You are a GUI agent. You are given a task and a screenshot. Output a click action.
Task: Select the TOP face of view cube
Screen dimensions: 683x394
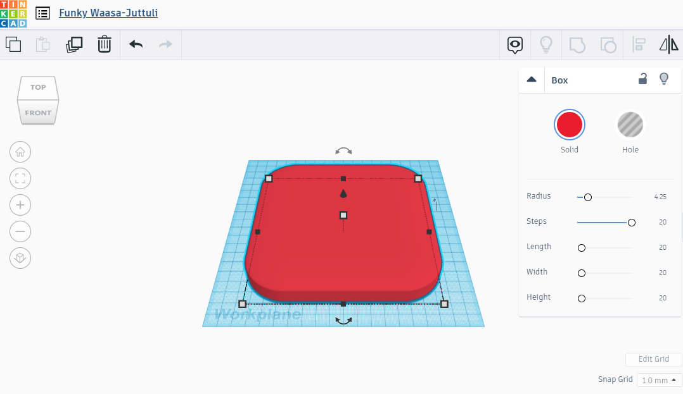38,87
